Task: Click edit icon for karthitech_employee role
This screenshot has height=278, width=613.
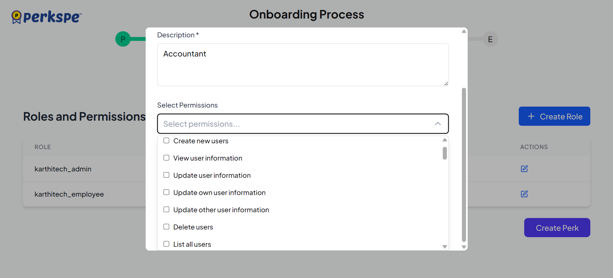Action: 524,194
